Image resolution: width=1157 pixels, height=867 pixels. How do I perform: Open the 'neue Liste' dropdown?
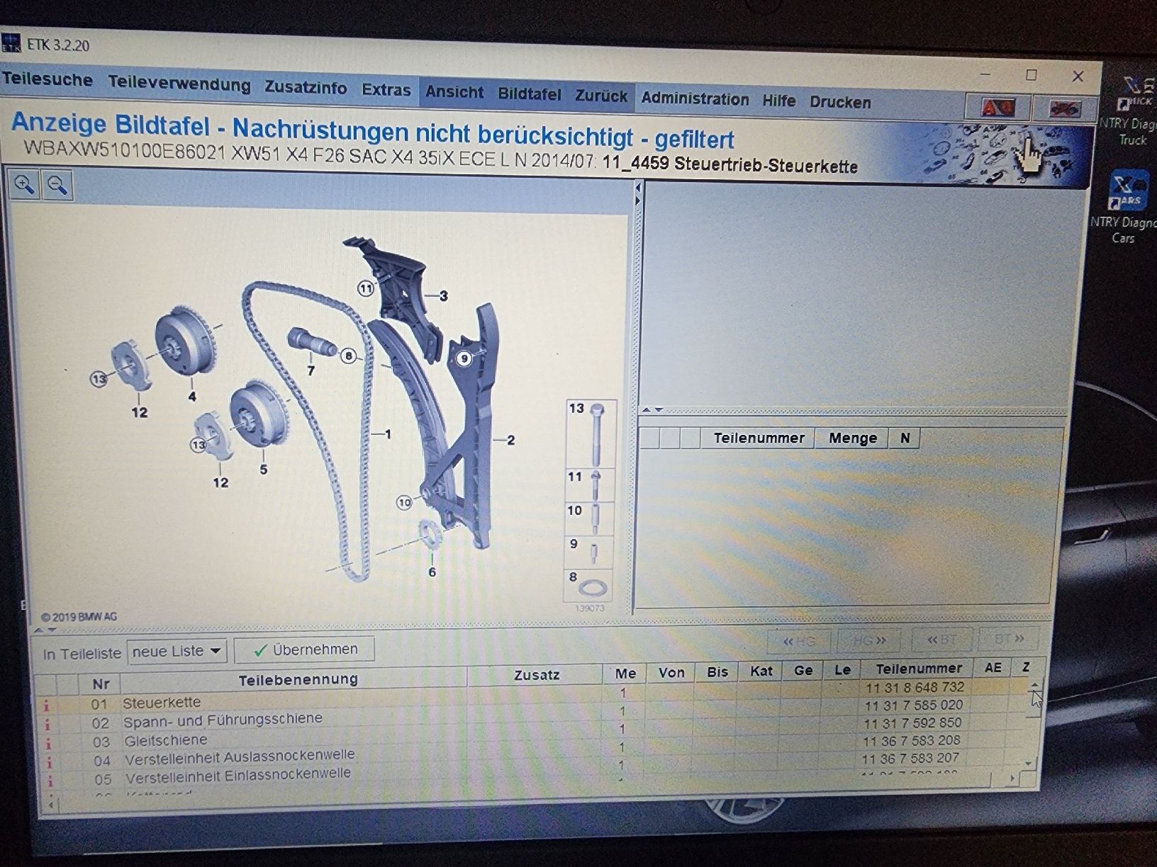click(x=177, y=651)
